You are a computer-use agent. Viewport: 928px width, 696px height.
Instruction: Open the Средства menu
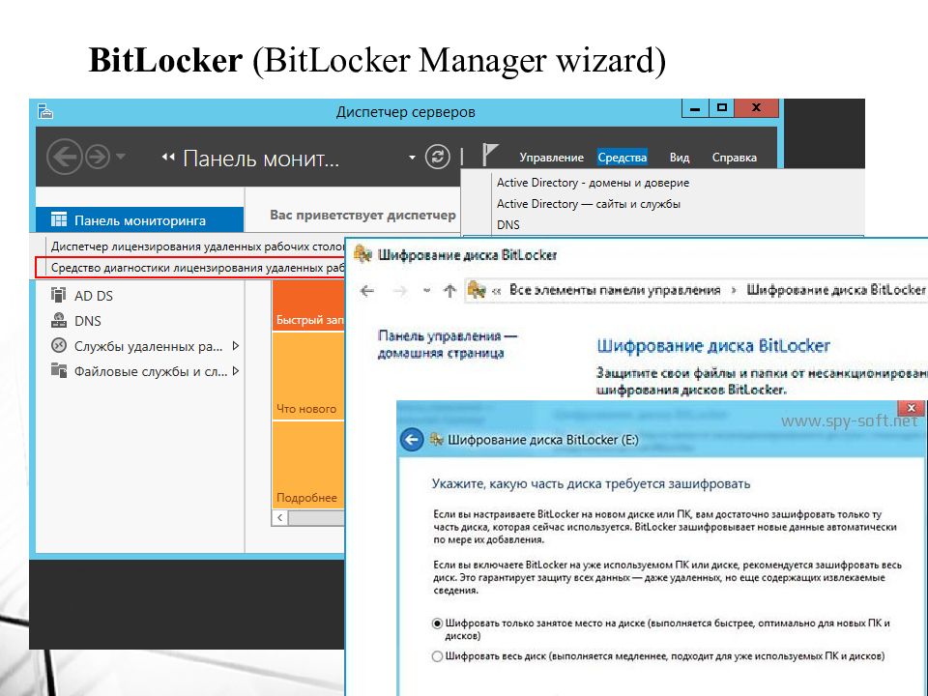pos(622,158)
